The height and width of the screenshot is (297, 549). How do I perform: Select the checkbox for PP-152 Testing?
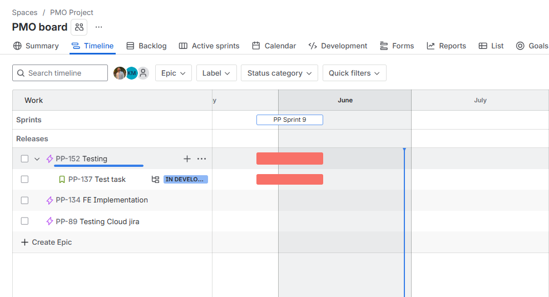(x=24, y=159)
